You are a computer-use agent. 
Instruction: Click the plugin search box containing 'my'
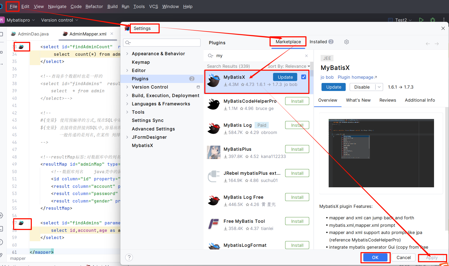(258, 56)
